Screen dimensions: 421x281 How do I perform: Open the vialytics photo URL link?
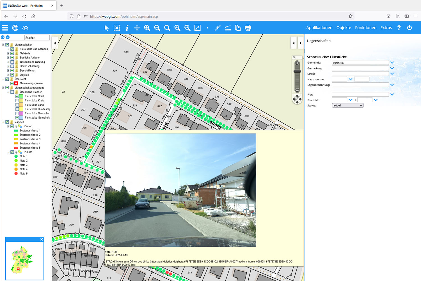tap(199, 263)
